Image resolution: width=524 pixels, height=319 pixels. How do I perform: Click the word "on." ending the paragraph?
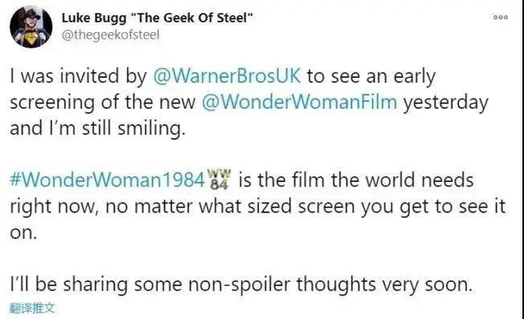[x=23, y=233]
